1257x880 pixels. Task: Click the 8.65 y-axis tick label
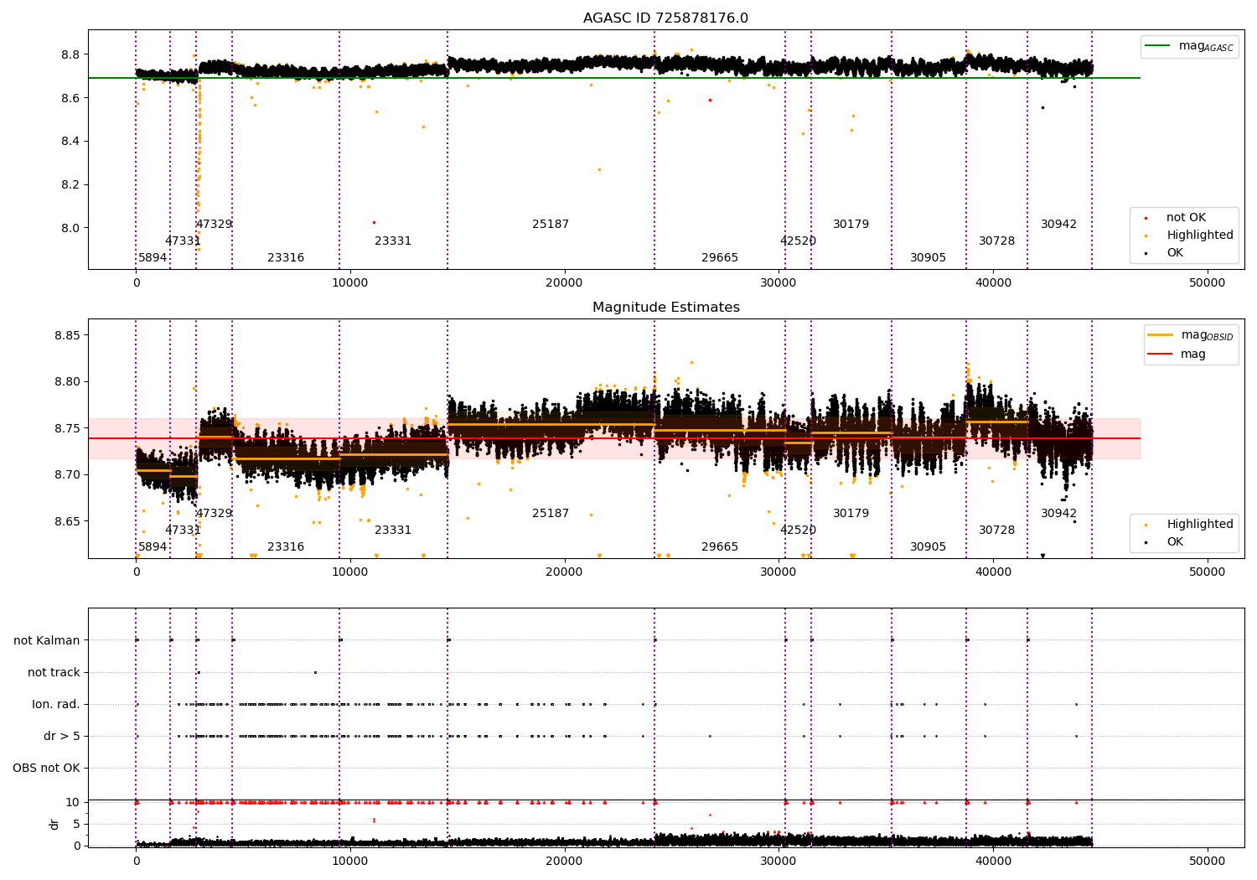coord(67,521)
